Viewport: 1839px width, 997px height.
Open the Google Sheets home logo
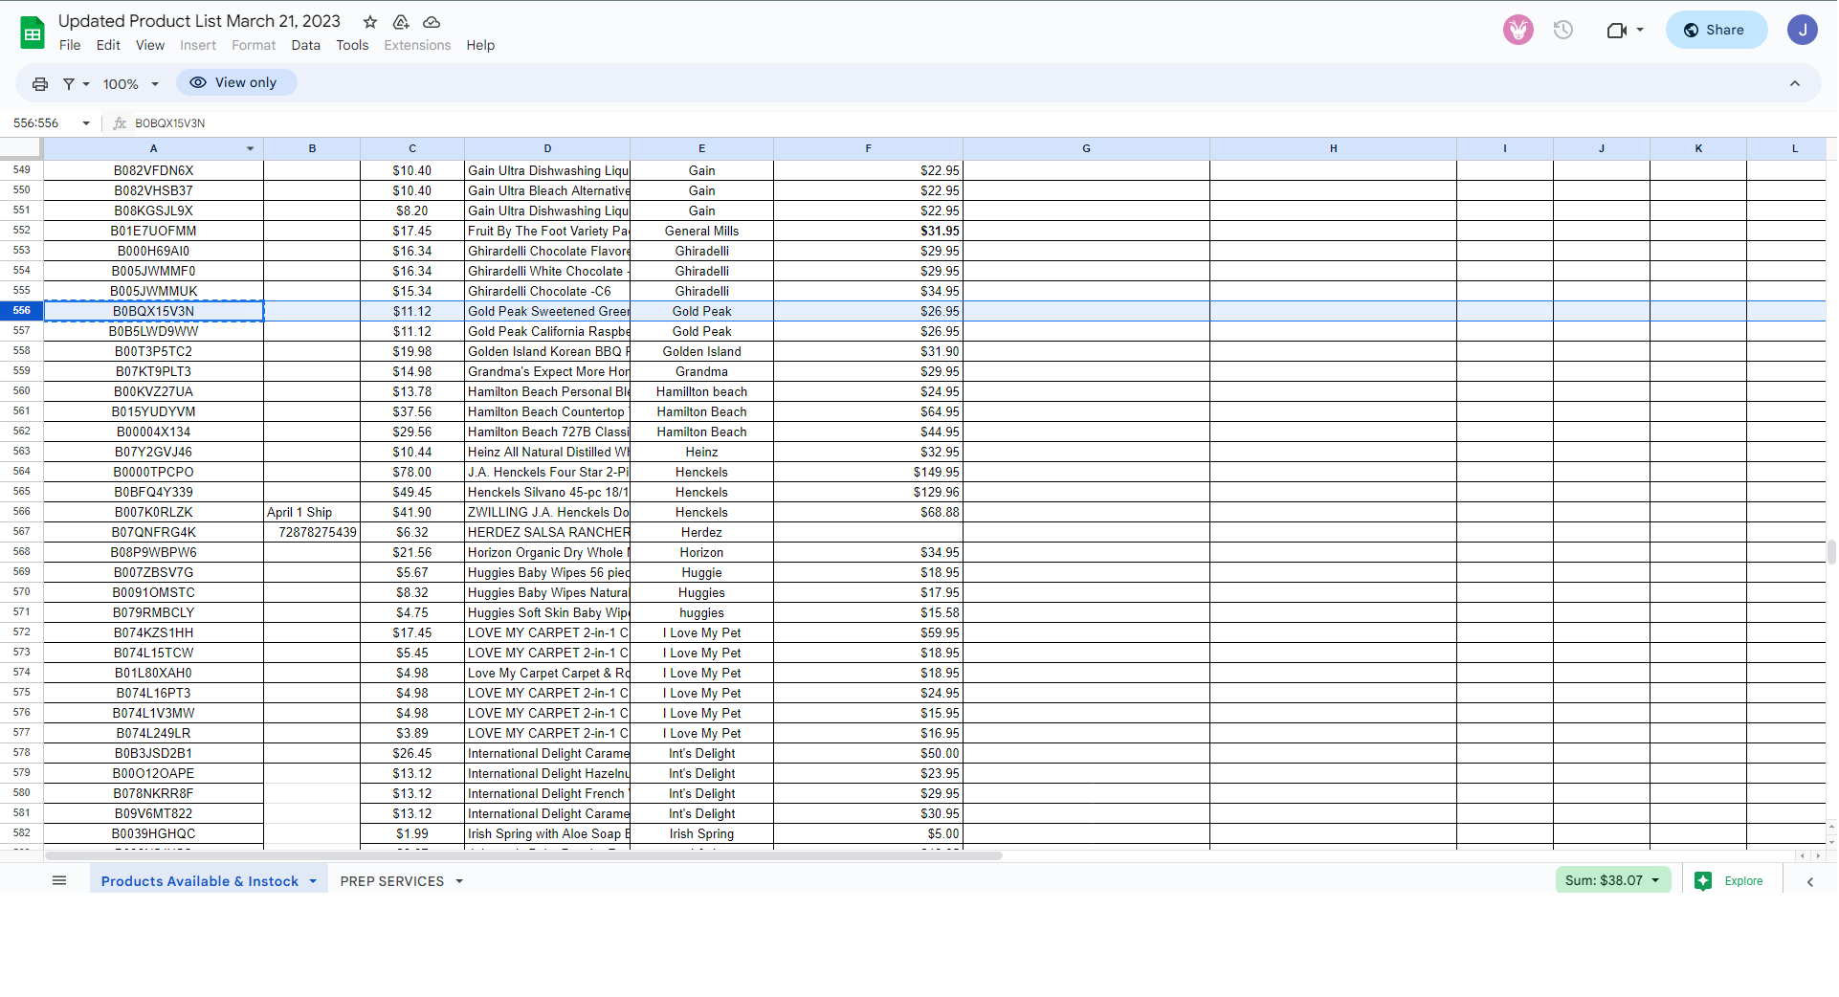pyautogui.click(x=33, y=33)
